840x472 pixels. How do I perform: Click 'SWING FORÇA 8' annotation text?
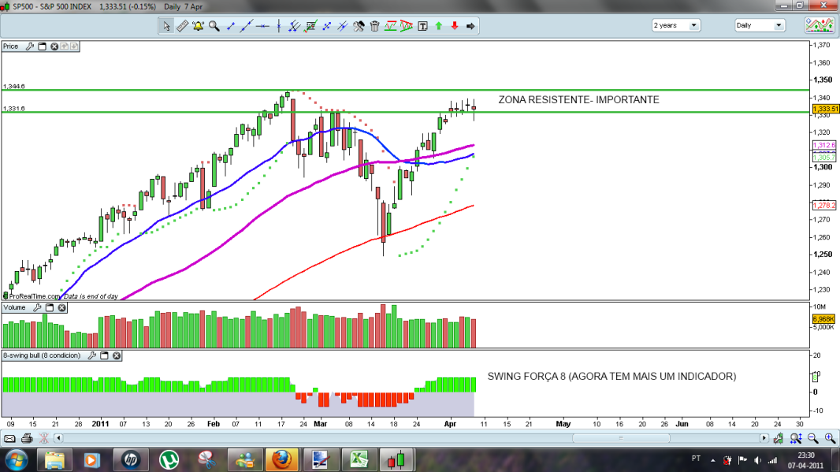tap(526, 377)
